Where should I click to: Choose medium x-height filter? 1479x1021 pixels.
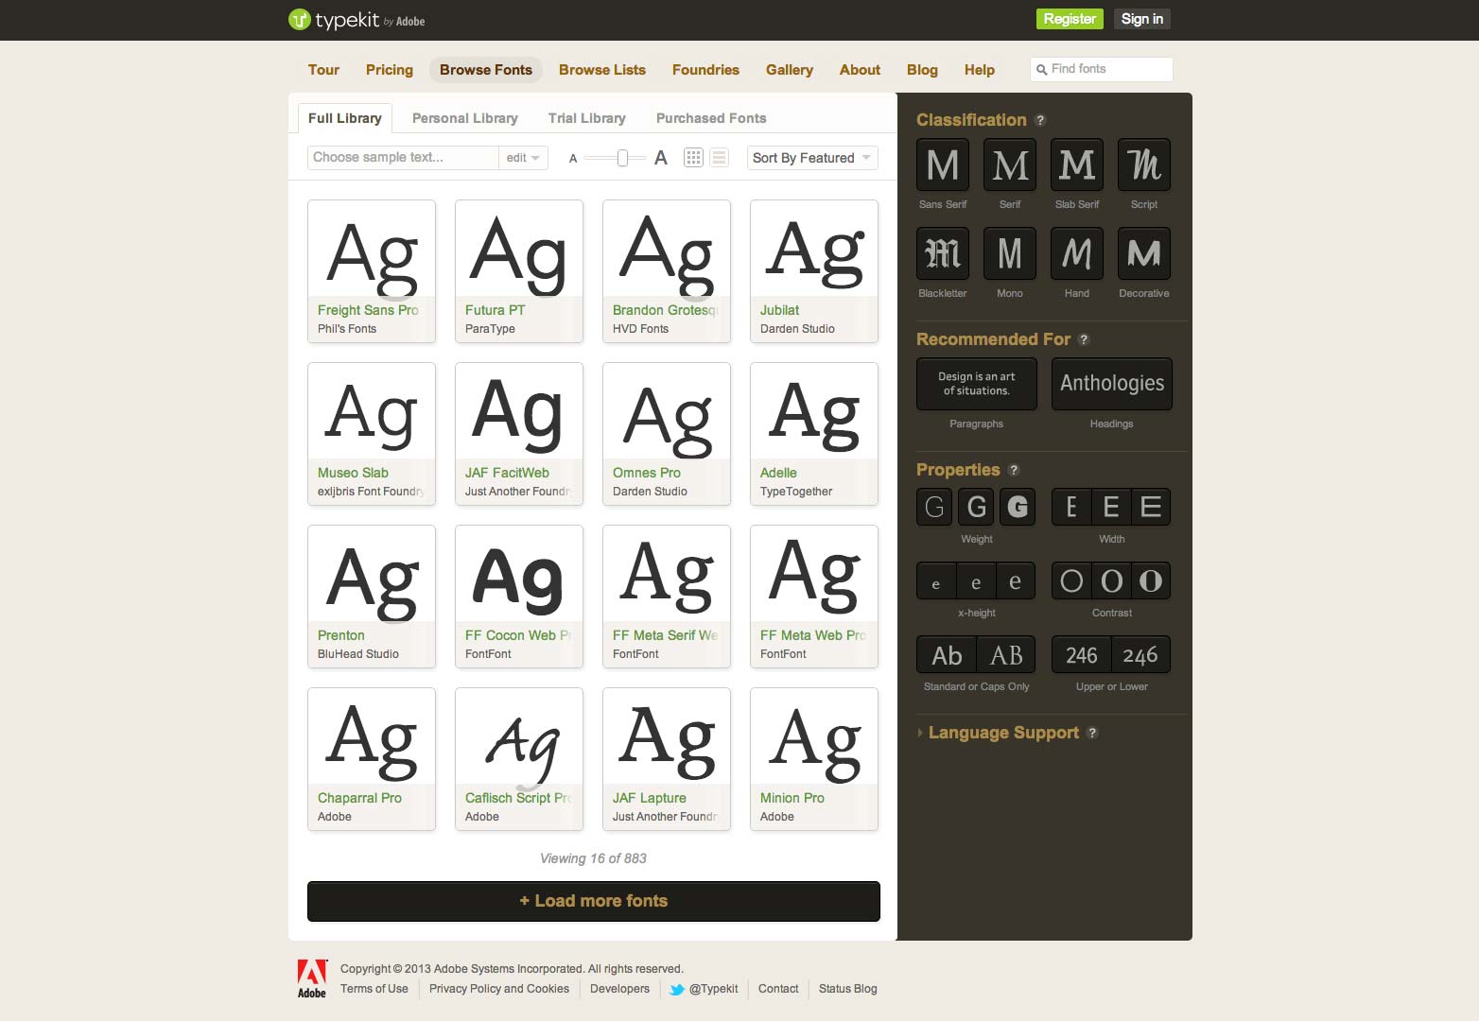976,580
